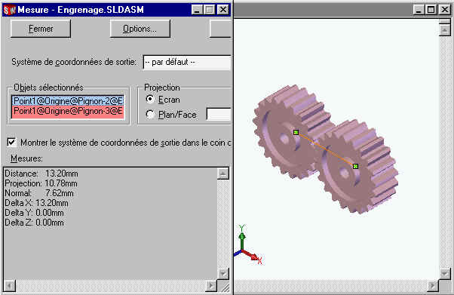
Task: Open the Options... button
Action: click(x=140, y=29)
